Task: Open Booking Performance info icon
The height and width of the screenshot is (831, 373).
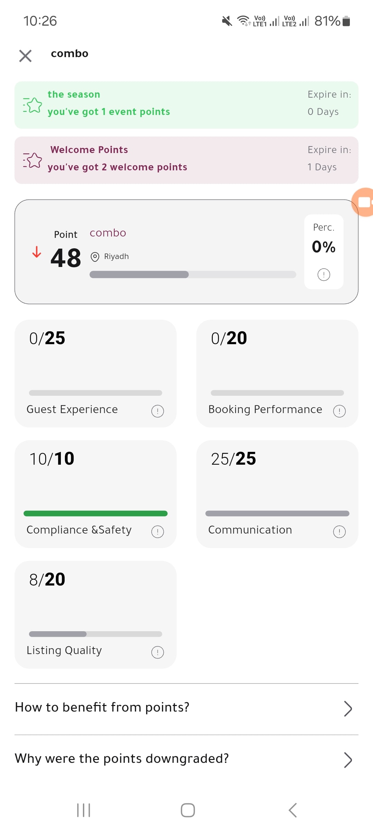Action: [339, 411]
